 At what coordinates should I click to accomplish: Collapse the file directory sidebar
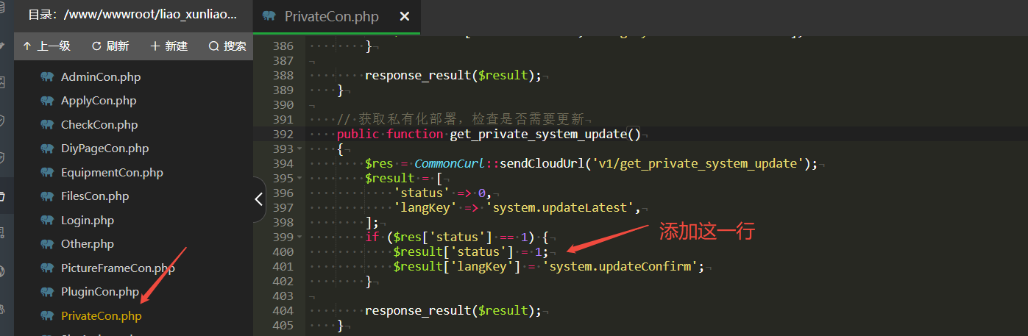pyautogui.click(x=258, y=199)
